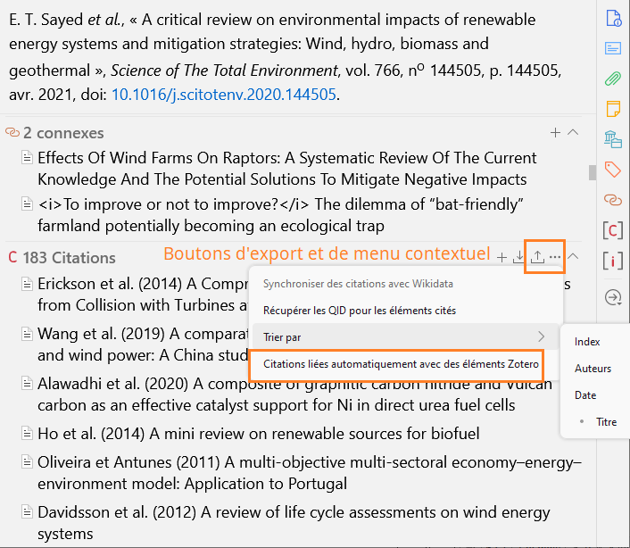The width and height of the screenshot is (630, 548).
Task: Sort citations by Titre
Action: [606, 422]
